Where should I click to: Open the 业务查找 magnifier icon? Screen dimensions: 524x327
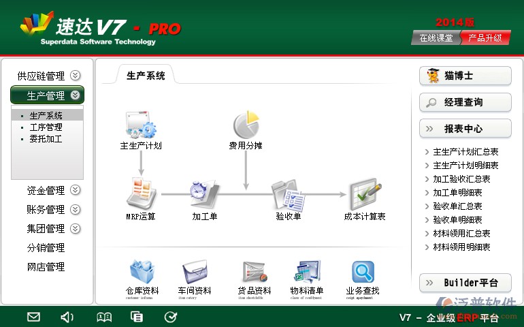(x=363, y=272)
